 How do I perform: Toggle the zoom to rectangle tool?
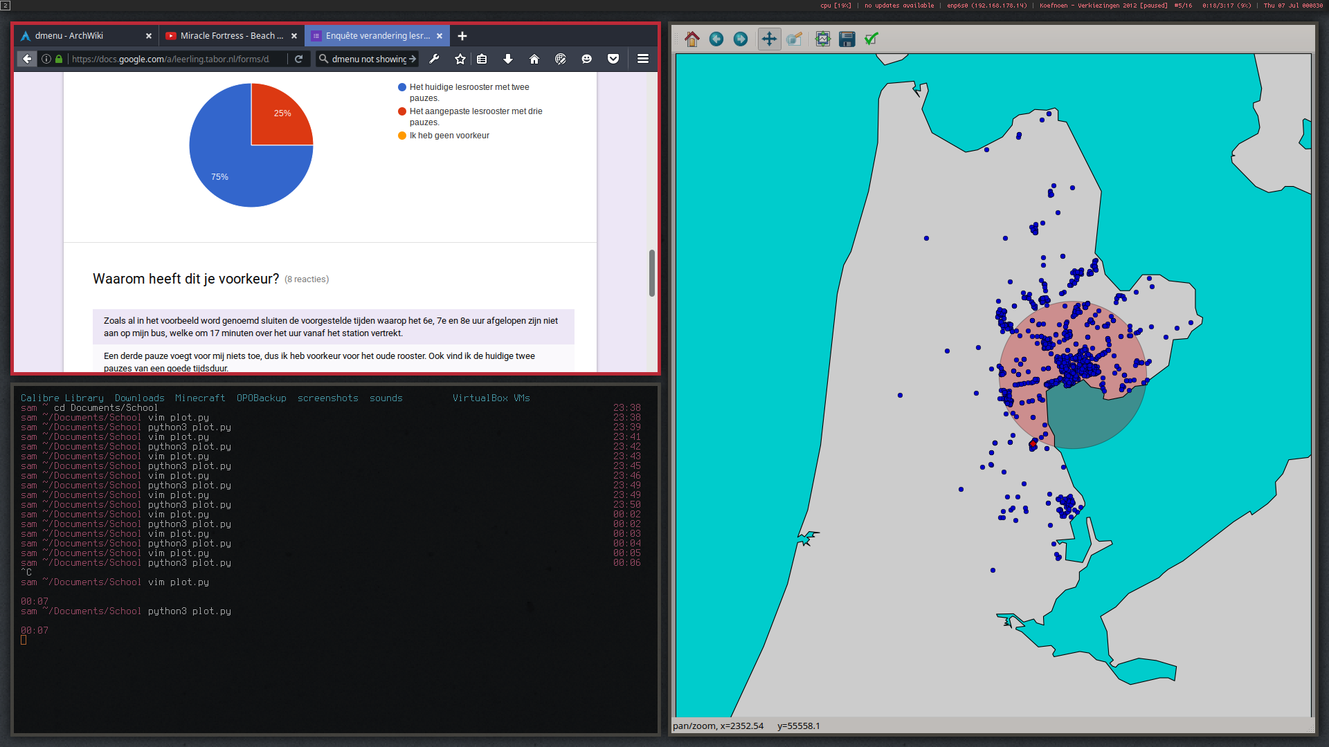point(795,39)
